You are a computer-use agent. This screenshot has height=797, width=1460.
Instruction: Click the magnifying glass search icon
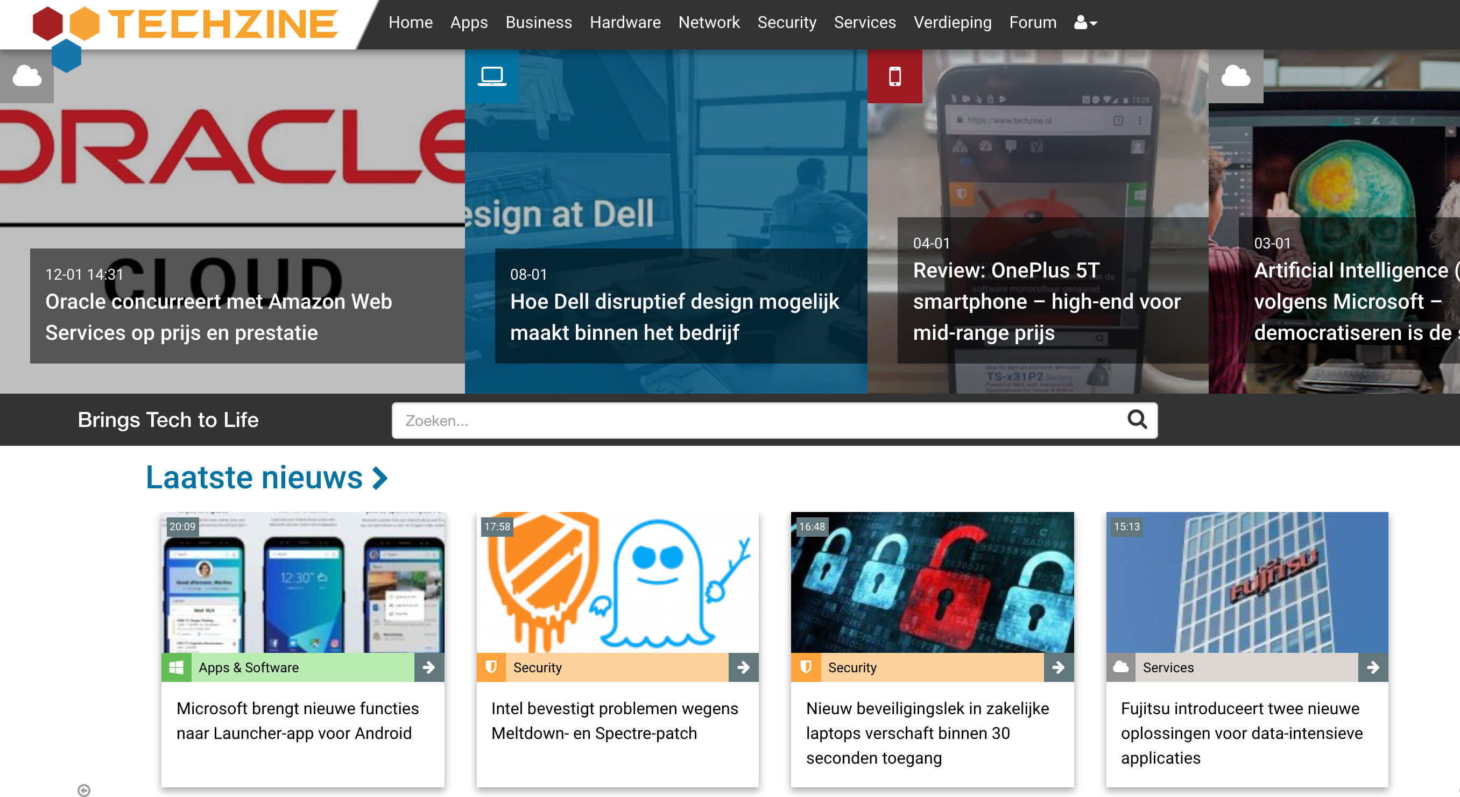1137,419
